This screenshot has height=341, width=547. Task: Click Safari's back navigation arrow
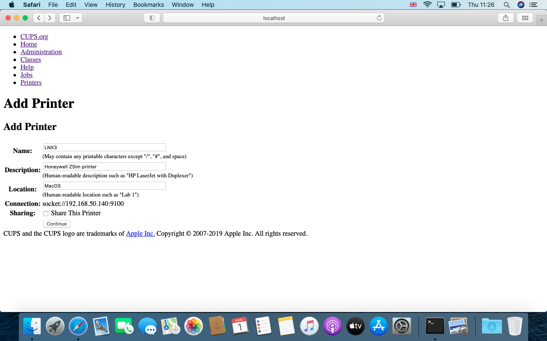[39, 18]
